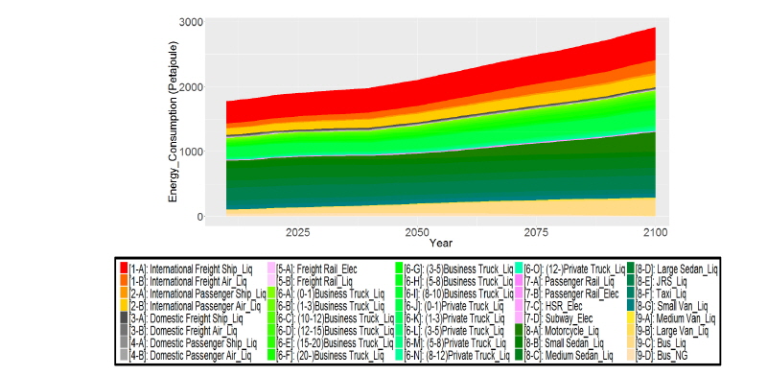Click legend text Medium Sedan_Liq

[579, 356]
